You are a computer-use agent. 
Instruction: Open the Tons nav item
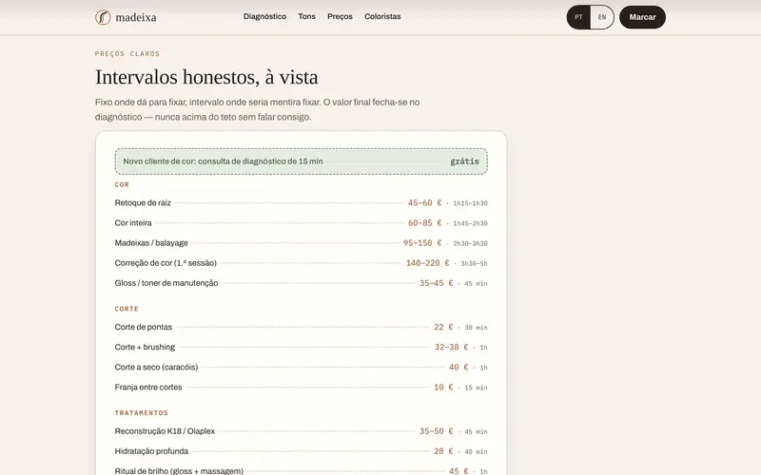(306, 16)
